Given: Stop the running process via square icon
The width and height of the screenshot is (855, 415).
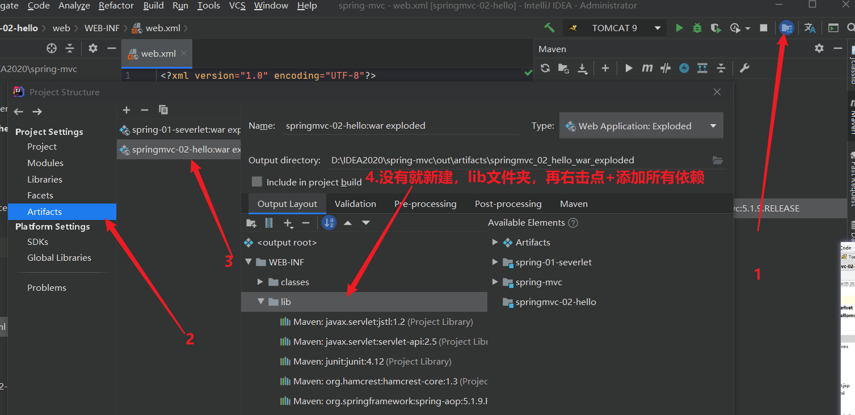Looking at the screenshot, I should (x=764, y=28).
